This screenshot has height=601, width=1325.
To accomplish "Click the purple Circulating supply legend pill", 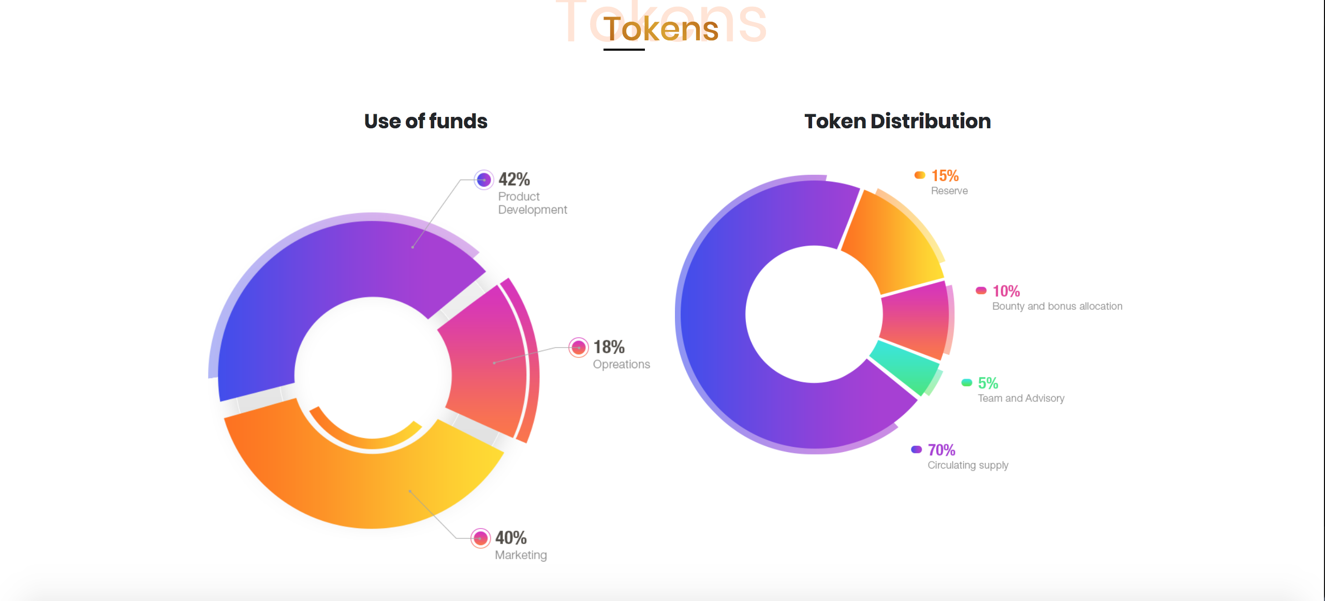I will (x=916, y=449).
